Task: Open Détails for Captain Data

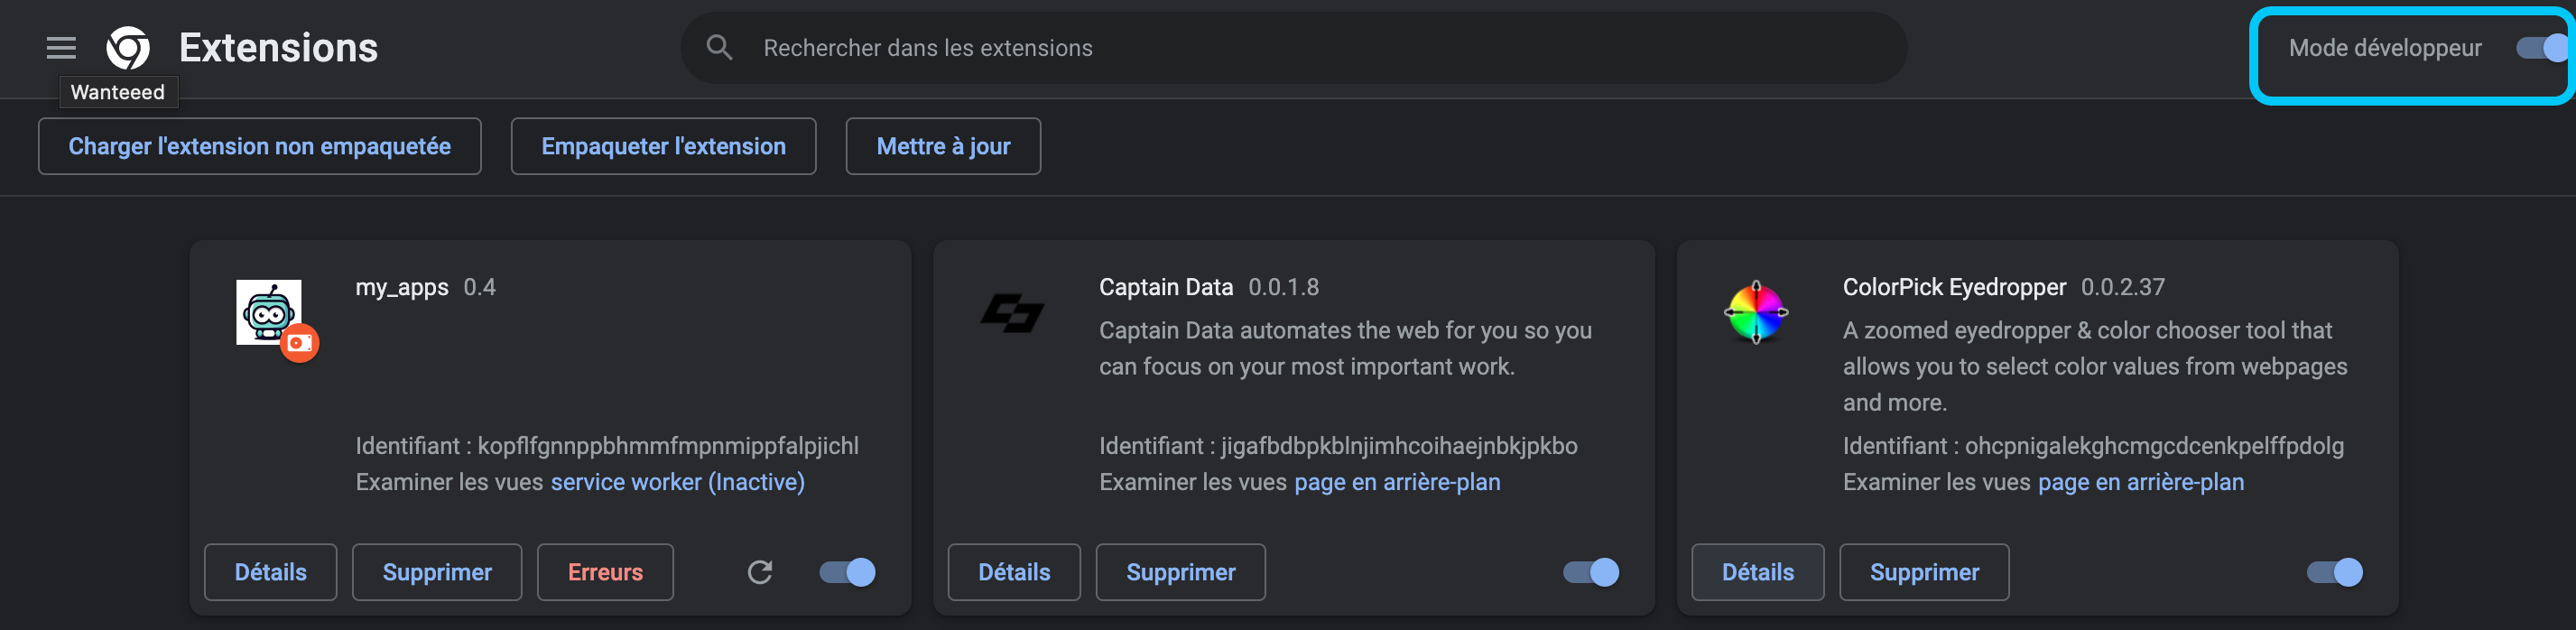Action: [1014, 572]
